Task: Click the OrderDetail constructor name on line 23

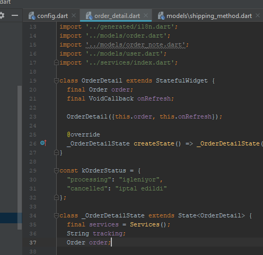Action: click(87, 116)
